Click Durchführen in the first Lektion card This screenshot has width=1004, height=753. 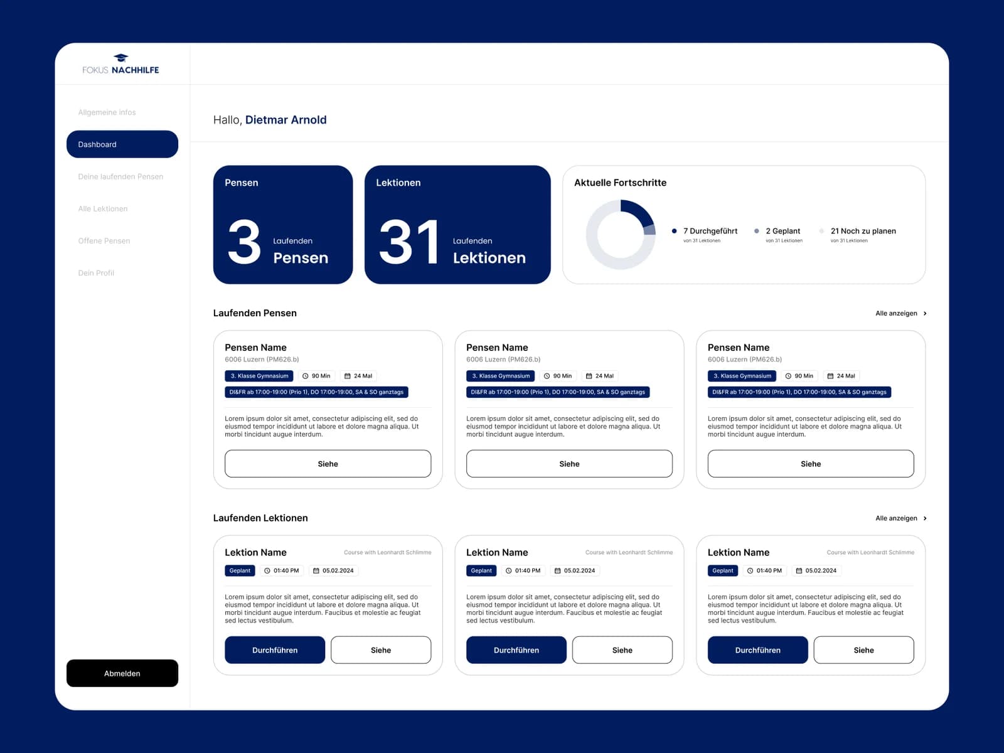[275, 650]
